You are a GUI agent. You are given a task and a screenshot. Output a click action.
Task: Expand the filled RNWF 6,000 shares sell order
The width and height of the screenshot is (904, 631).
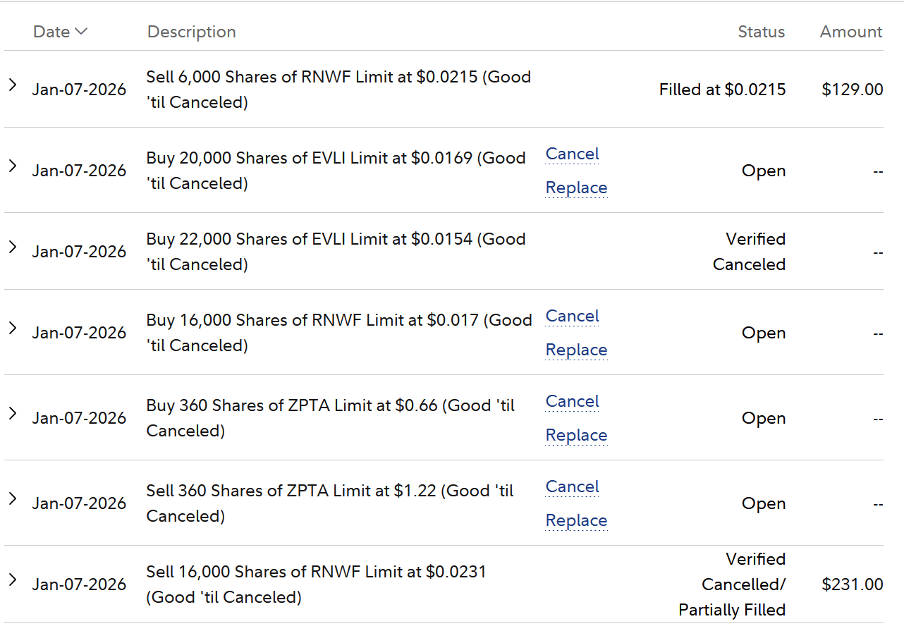tap(13, 85)
